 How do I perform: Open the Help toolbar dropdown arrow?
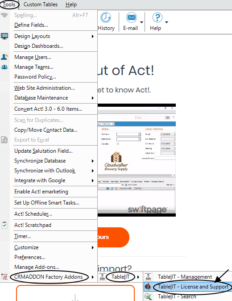tap(166, 22)
